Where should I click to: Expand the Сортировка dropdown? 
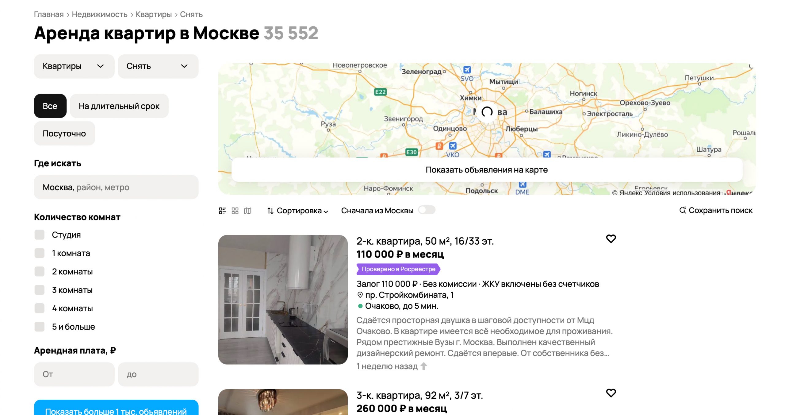tap(298, 211)
